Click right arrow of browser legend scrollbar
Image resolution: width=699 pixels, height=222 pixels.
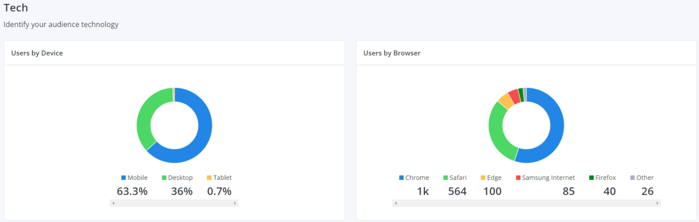(658, 203)
